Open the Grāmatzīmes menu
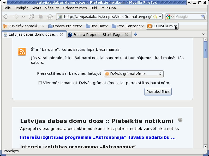 (x=75, y=8)
